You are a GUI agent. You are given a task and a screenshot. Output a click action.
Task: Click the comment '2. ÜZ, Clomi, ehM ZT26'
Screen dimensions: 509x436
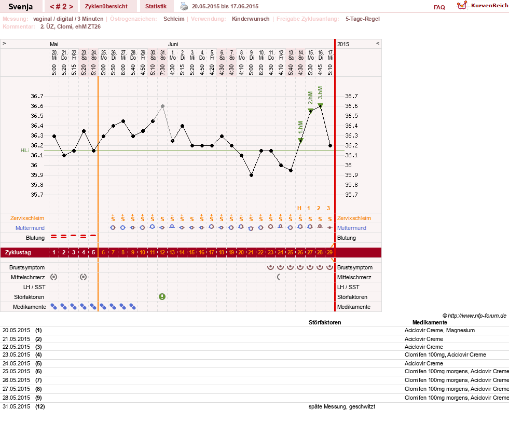(x=71, y=26)
